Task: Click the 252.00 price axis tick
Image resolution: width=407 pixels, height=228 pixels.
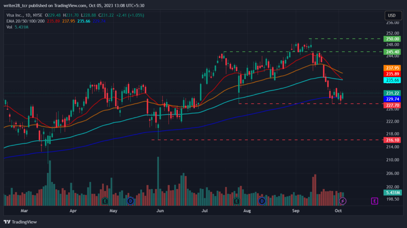Action: click(392, 33)
